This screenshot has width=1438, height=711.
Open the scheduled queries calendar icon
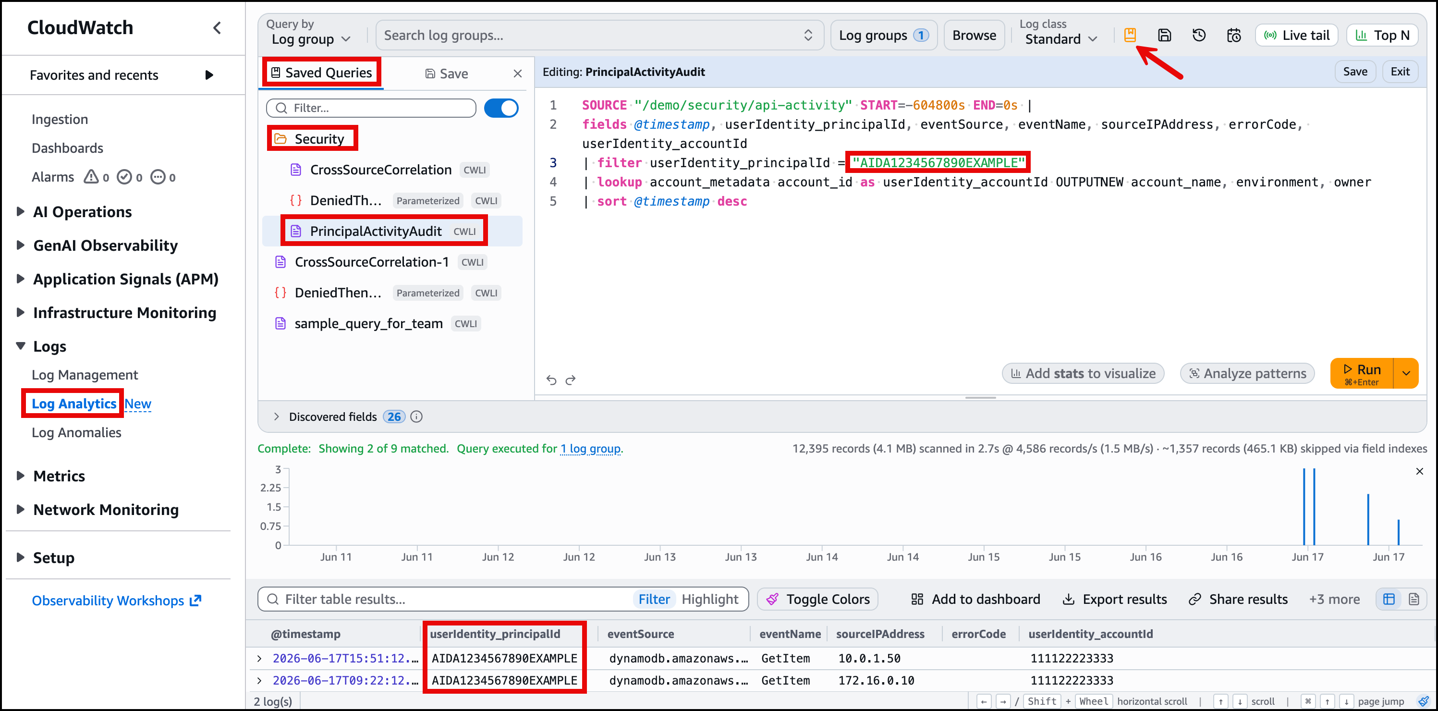coord(1234,35)
